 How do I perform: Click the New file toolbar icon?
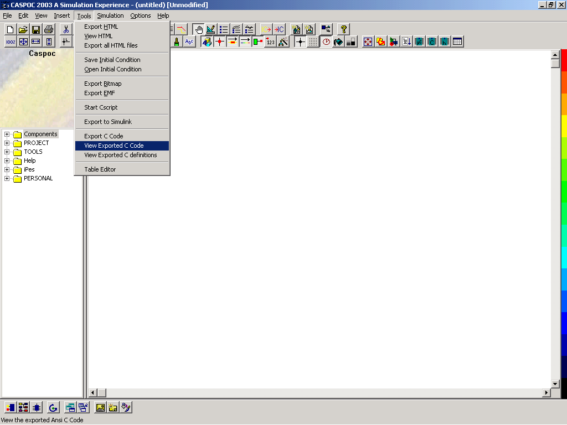click(10, 30)
